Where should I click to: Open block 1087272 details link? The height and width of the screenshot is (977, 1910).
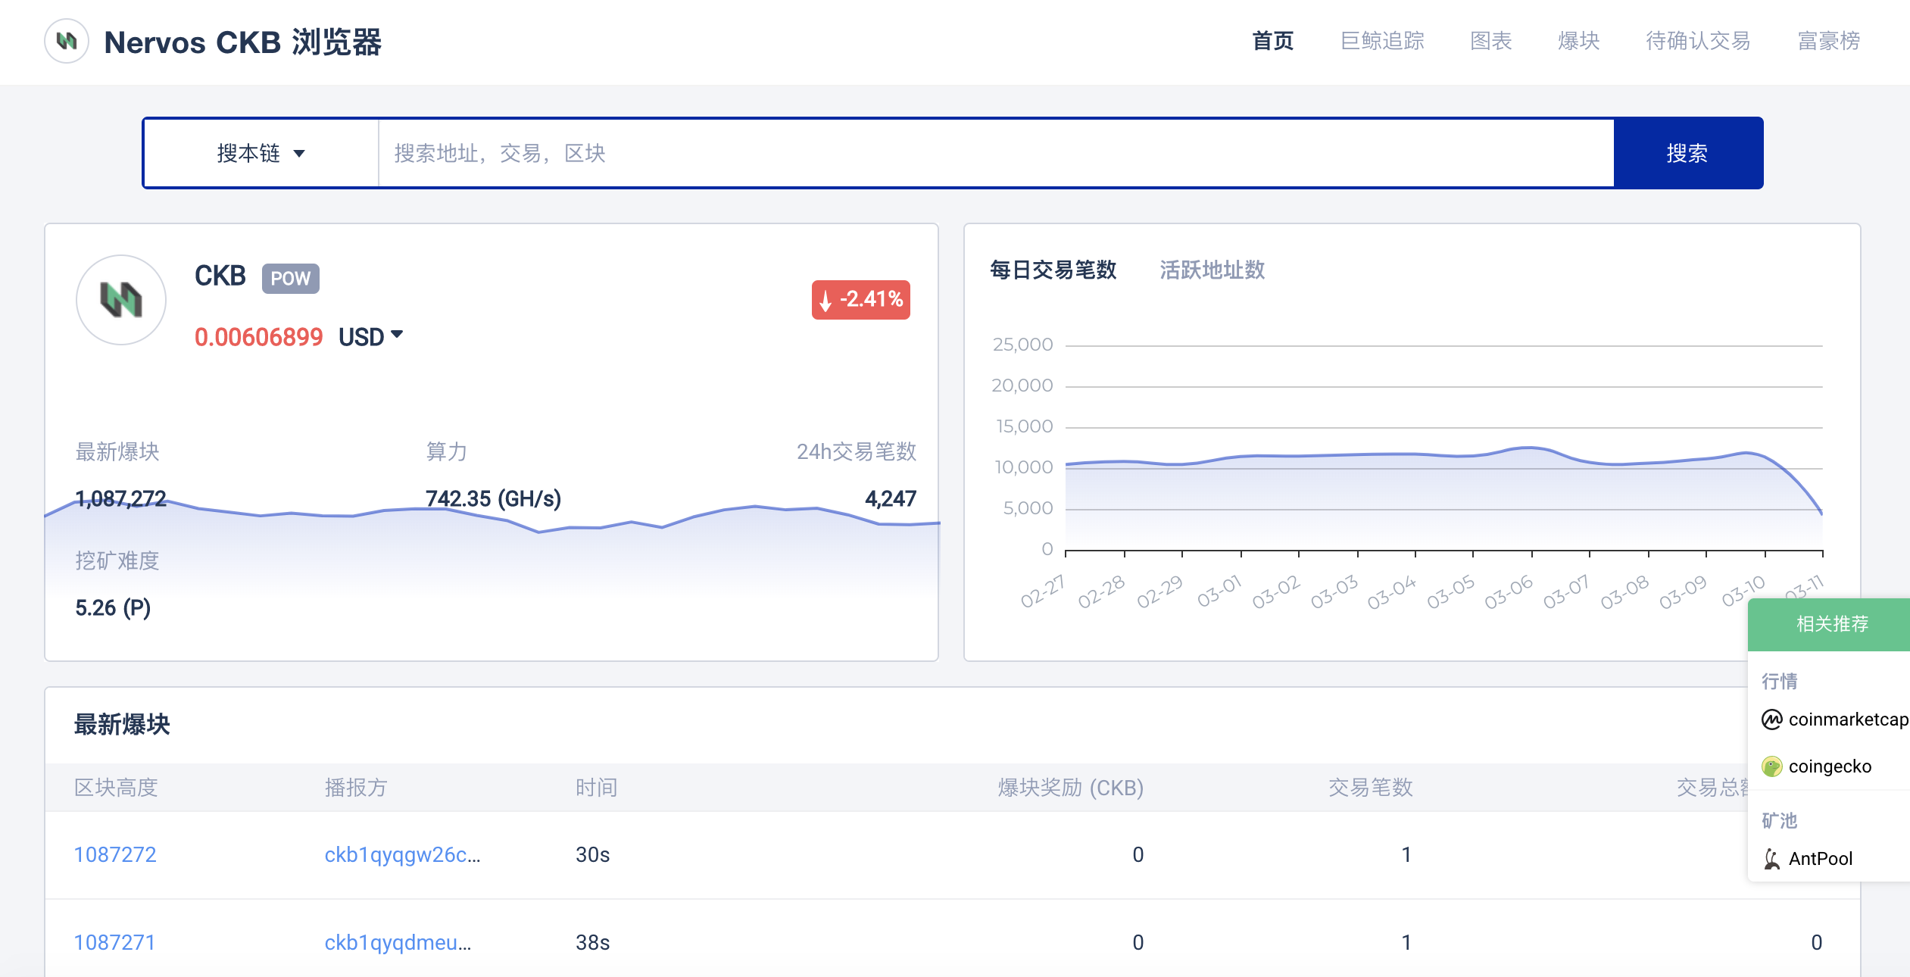click(x=115, y=854)
